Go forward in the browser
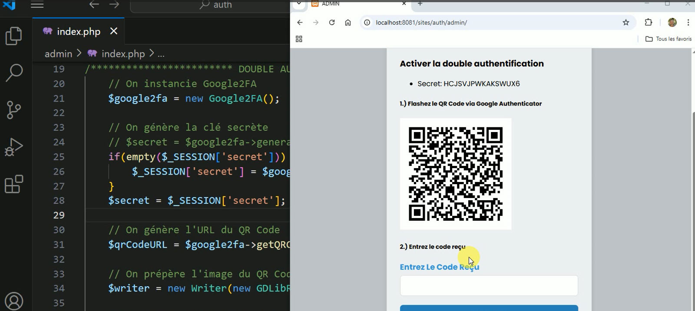The height and width of the screenshot is (311, 695). tap(316, 23)
